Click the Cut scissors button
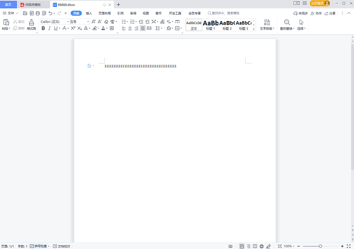 coord(18,22)
